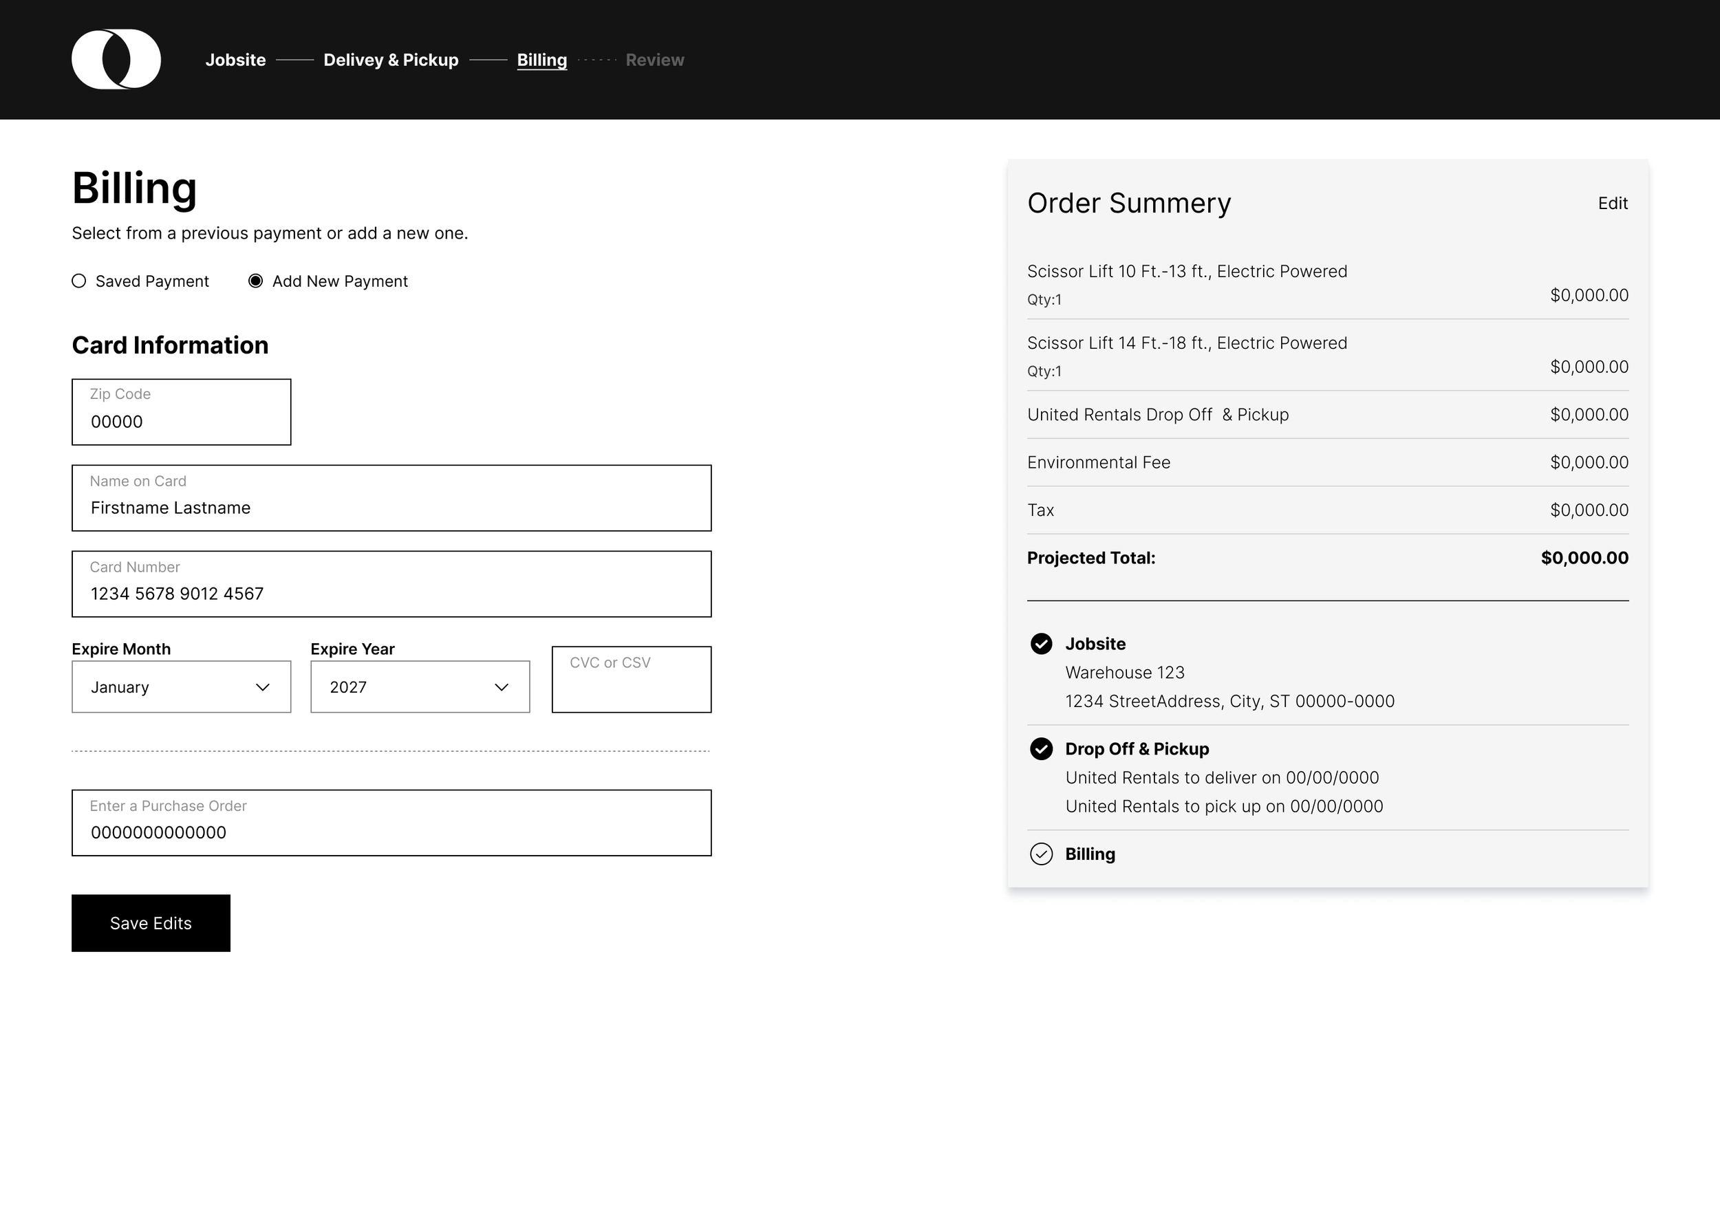Click the Zip Code field
Viewport: 1720px width, 1223px height.
(181, 413)
